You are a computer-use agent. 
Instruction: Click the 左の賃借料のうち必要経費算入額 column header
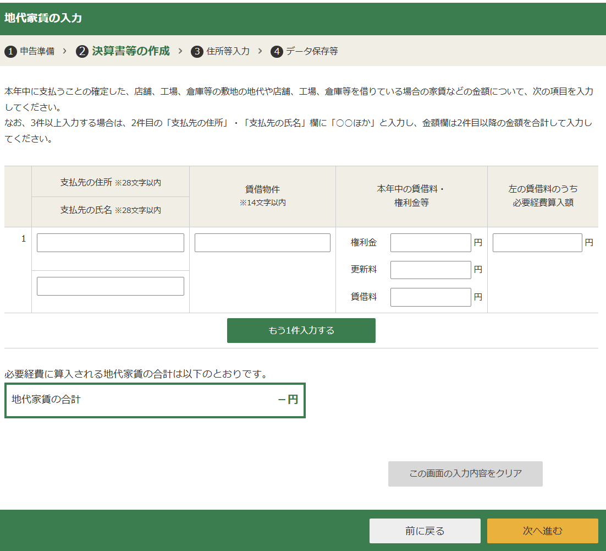[x=543, y=195]
